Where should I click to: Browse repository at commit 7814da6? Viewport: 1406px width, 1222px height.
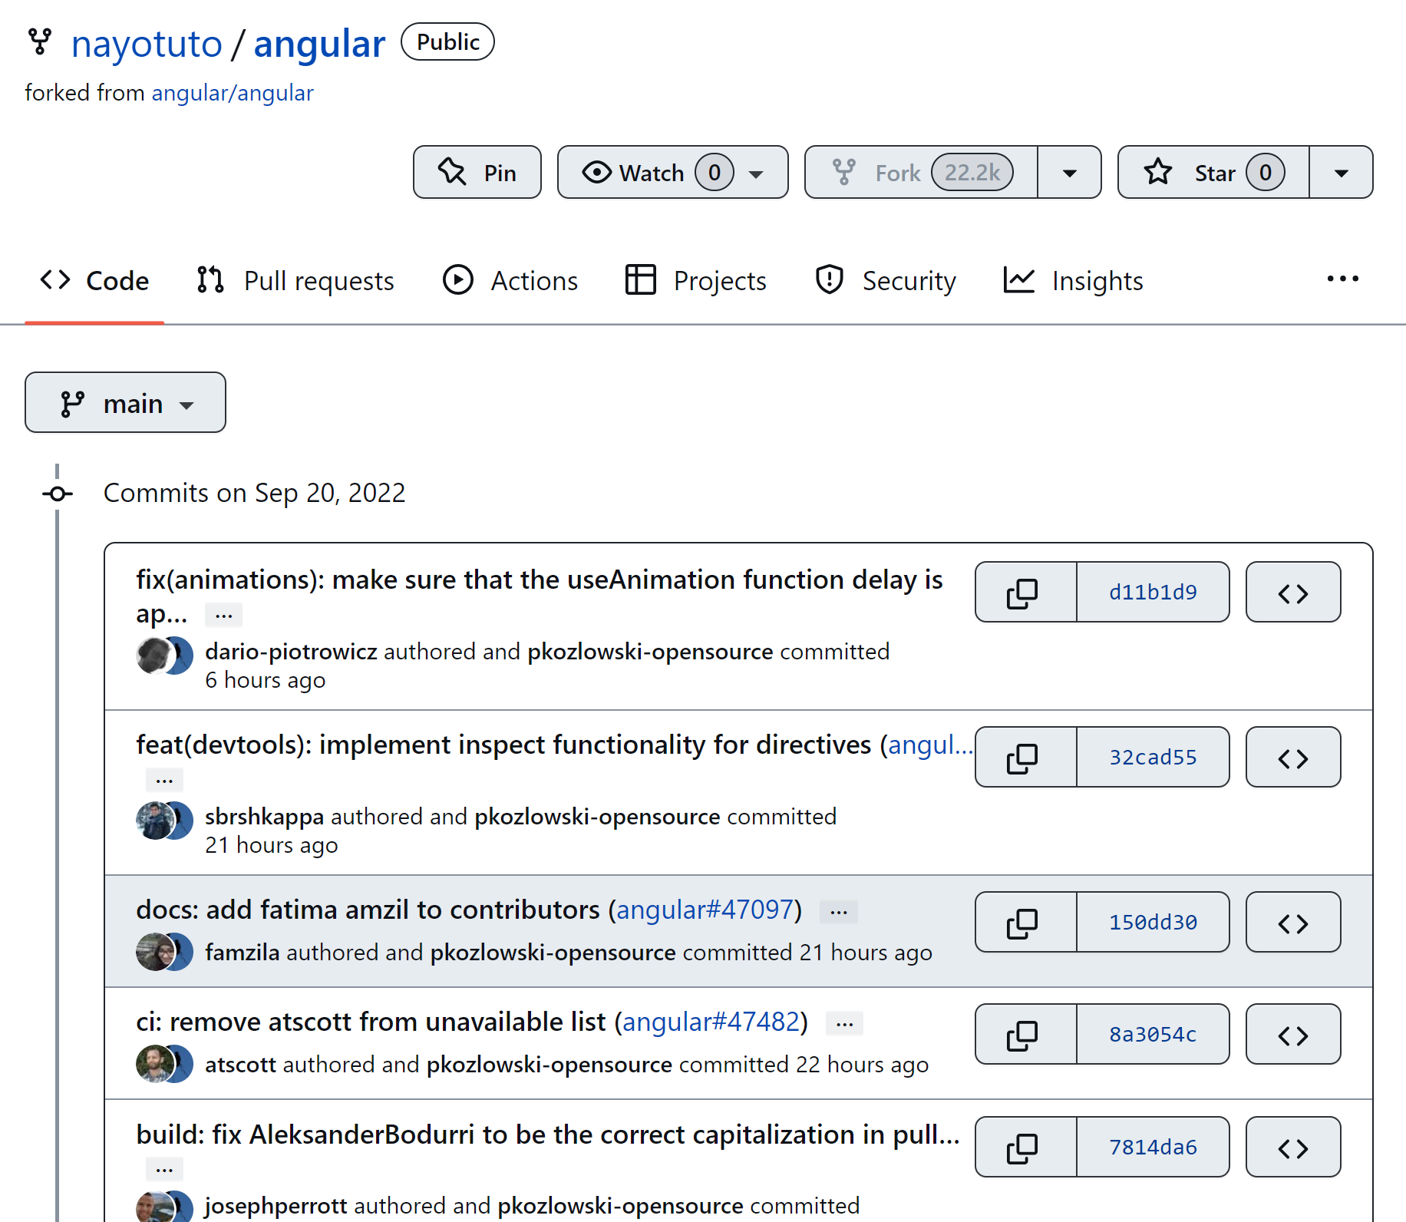coord(1293,1147)
